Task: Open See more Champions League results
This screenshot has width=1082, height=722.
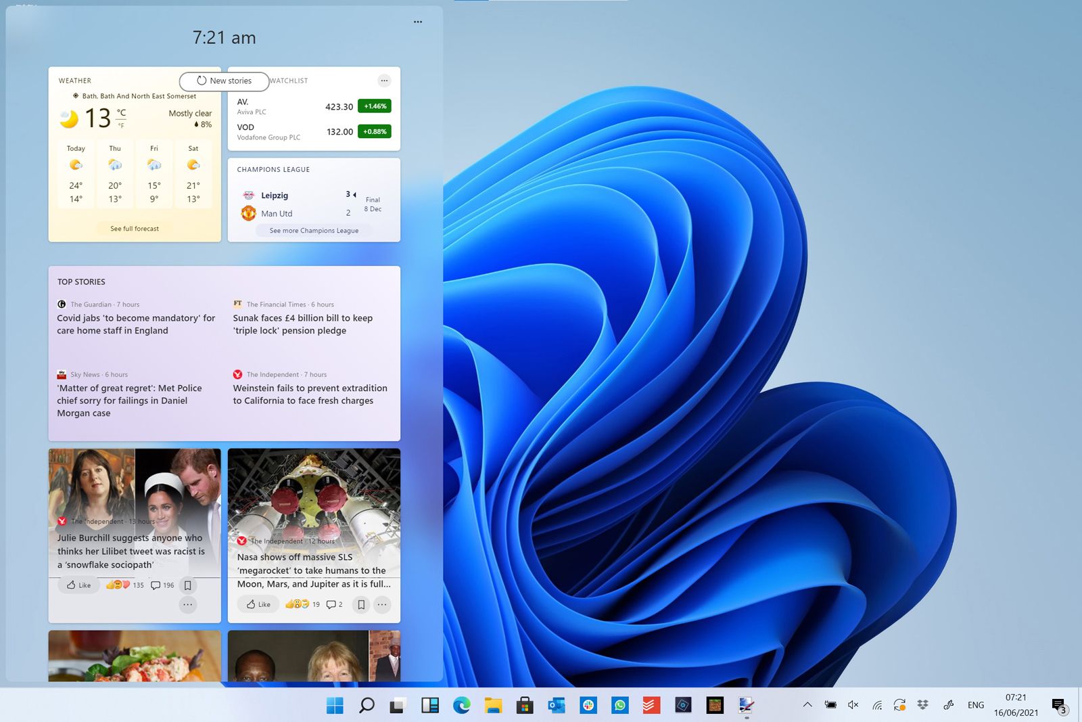Action: pos(314,230)
